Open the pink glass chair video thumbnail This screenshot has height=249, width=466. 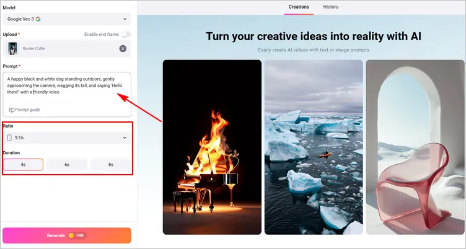point(415,147)
